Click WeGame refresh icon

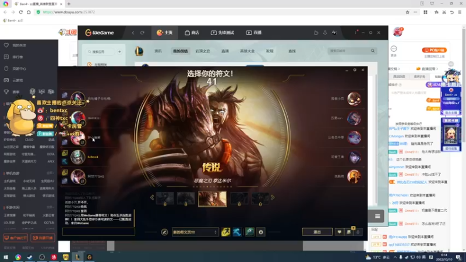point(142,33)
